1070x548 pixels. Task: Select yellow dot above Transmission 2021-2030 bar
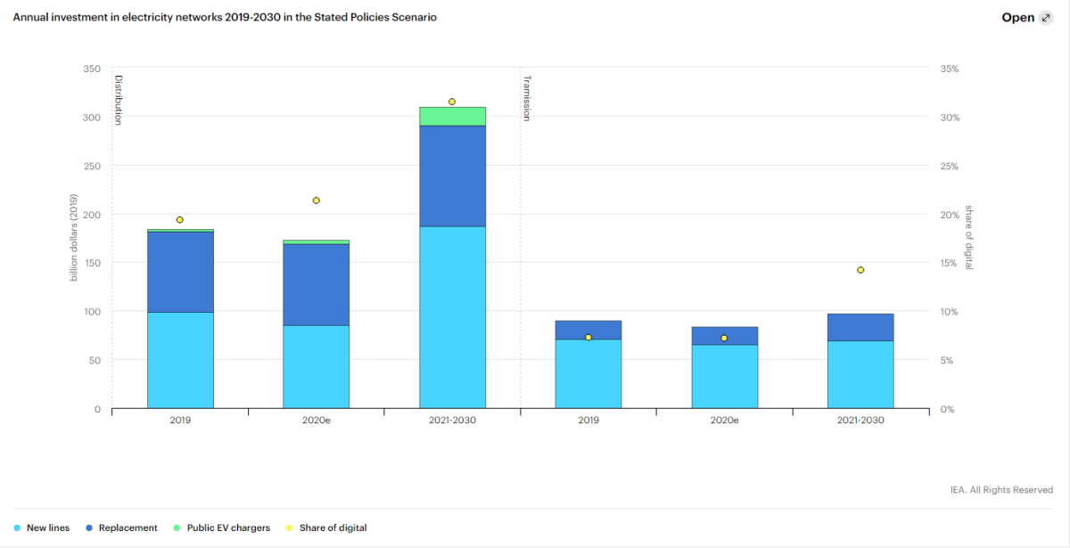pyautogui.click(x=860, y=270)
